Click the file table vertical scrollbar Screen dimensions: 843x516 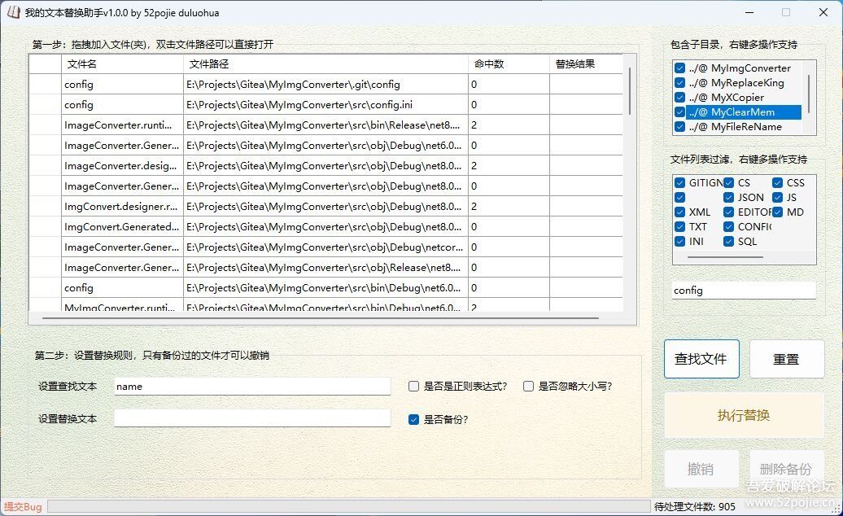[630, 90]
